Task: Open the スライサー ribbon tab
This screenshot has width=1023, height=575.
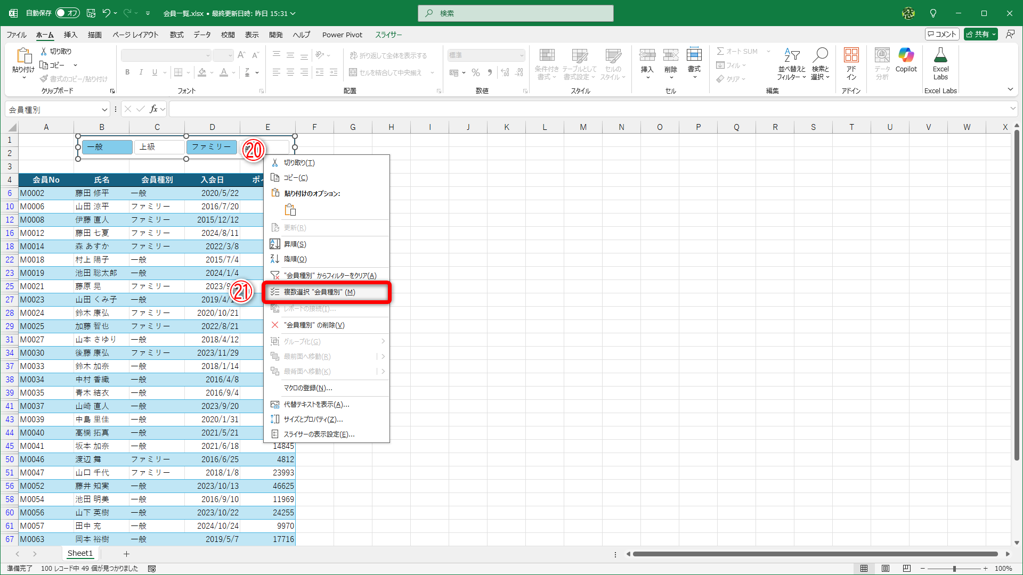Action: click(388, 35)
